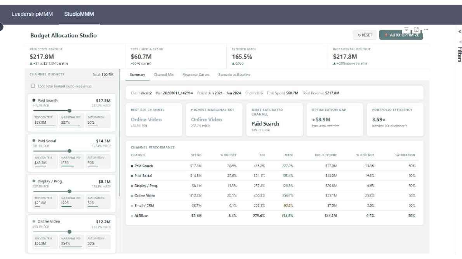Sort by the INC. REVENUE column header
Screen dimensions: 462x259
point(326,155)
